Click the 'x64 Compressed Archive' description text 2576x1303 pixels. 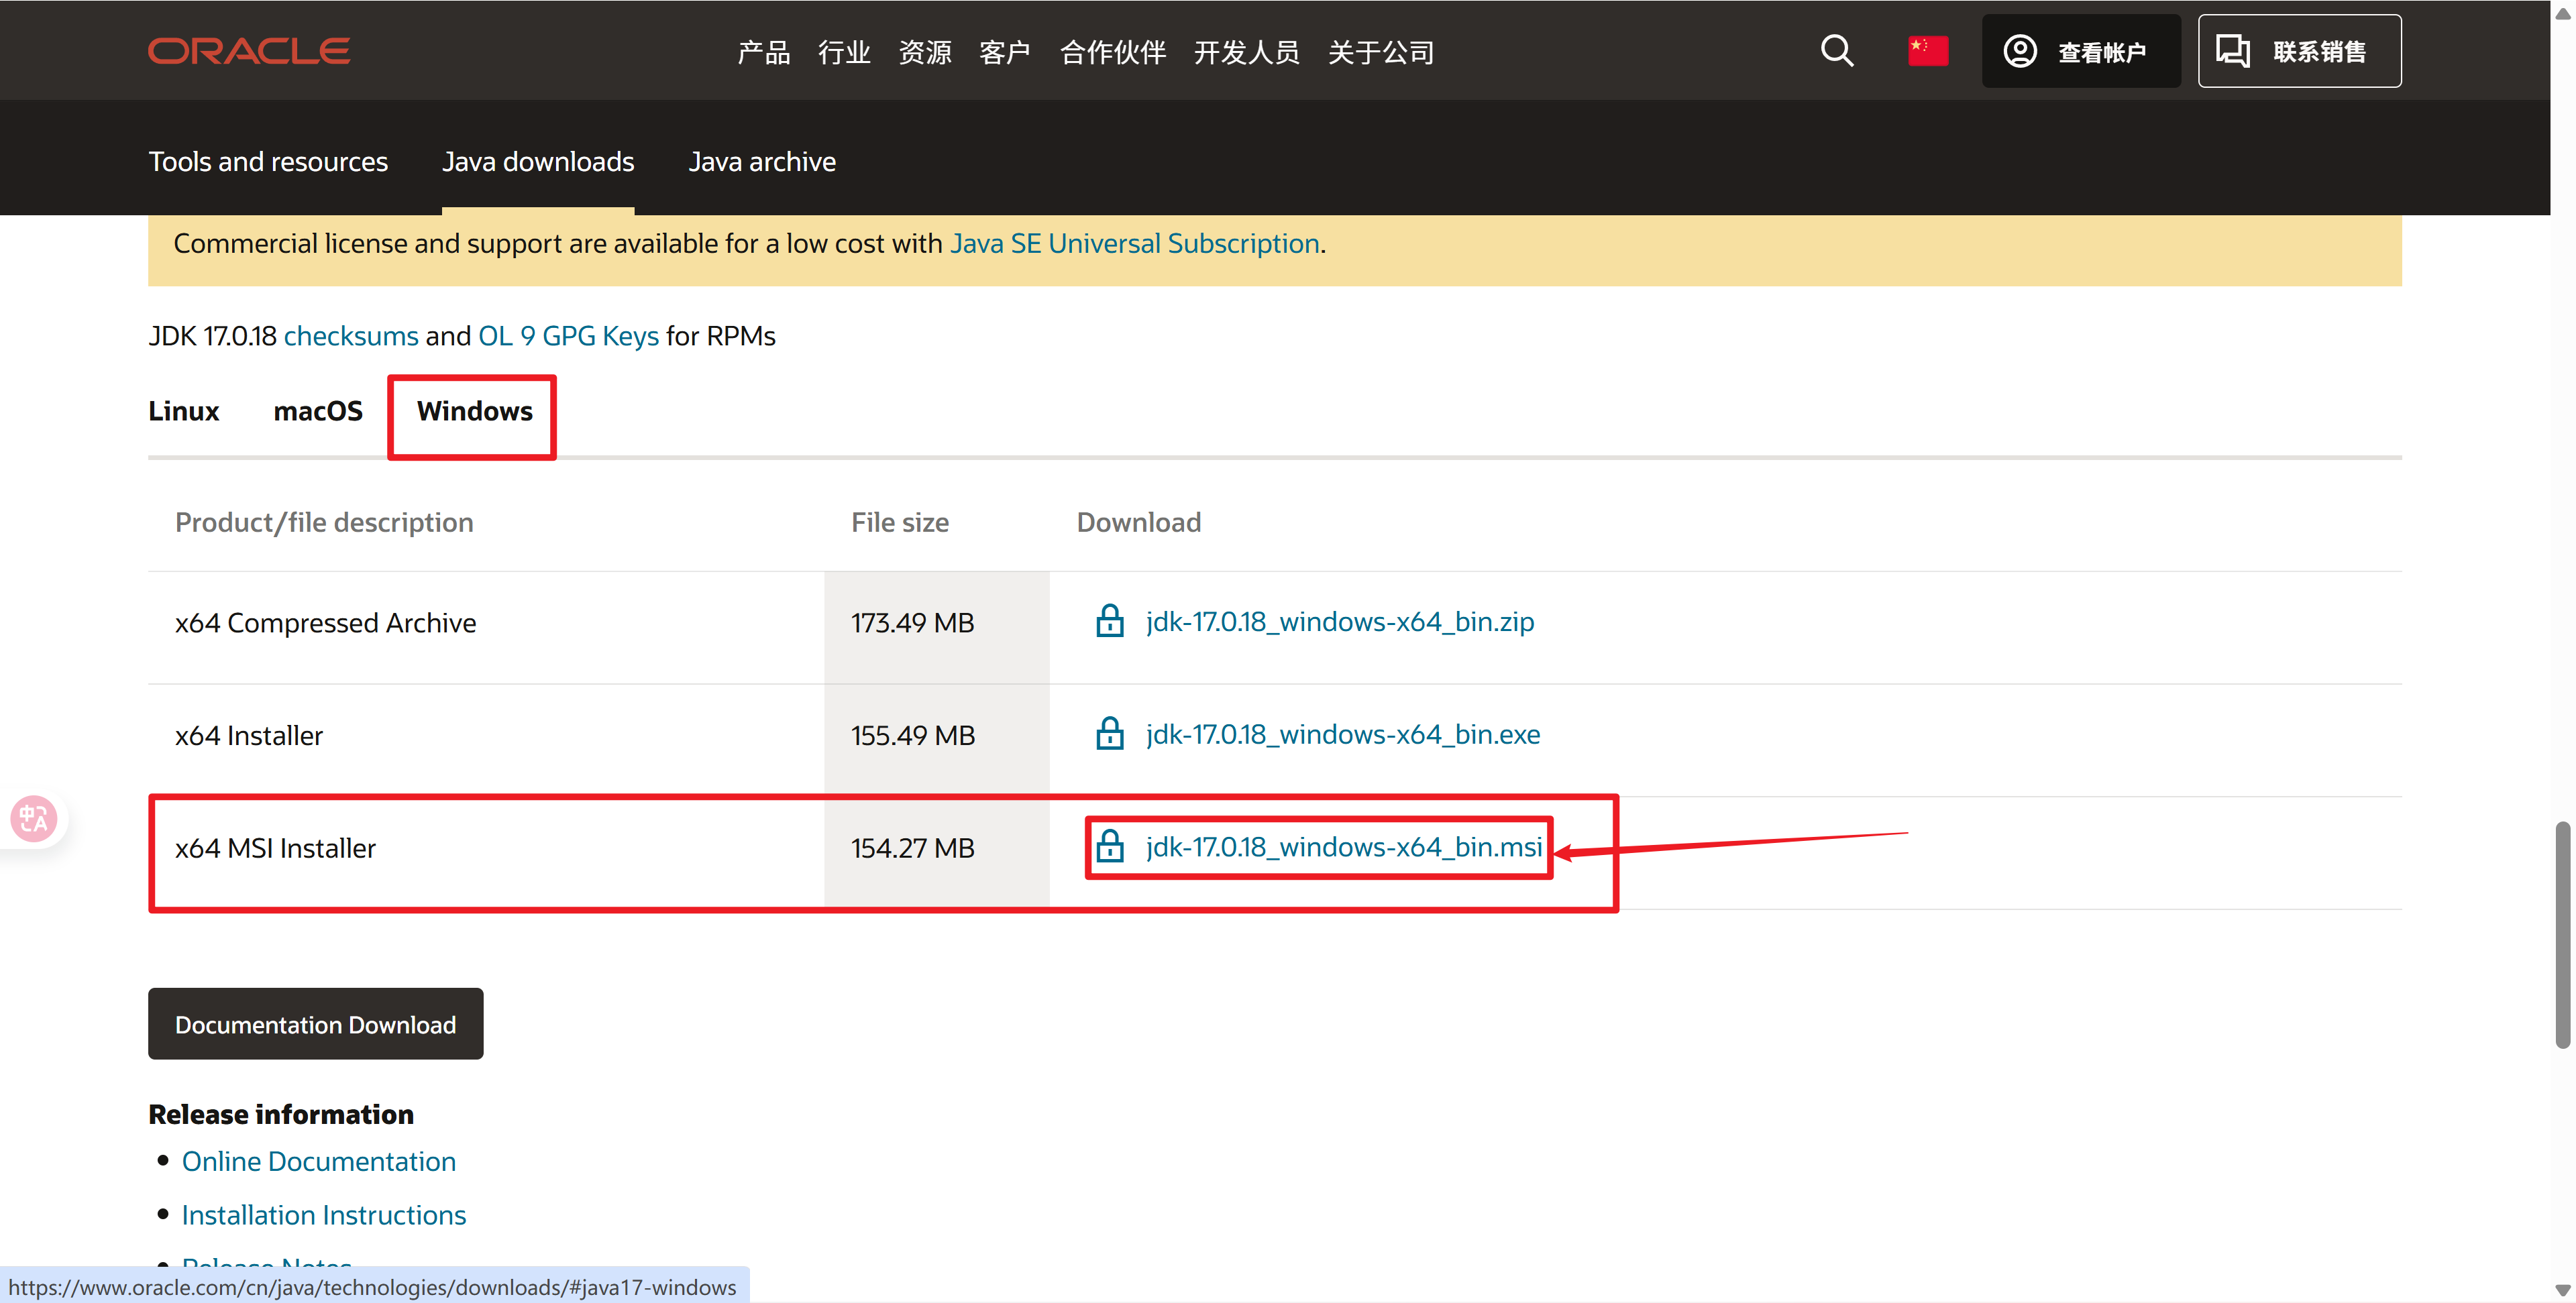(325, 623)
